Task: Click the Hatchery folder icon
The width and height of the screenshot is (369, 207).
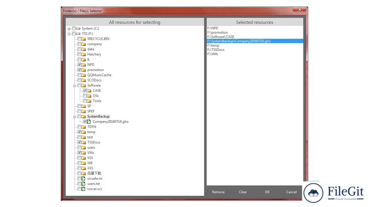Action: click(x=84, y=54)
